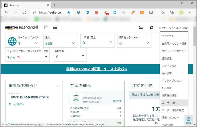This screenshot has width=197, height=127.
Task: Click the amazon seller central logo
Action: click(x=21, y=27)
